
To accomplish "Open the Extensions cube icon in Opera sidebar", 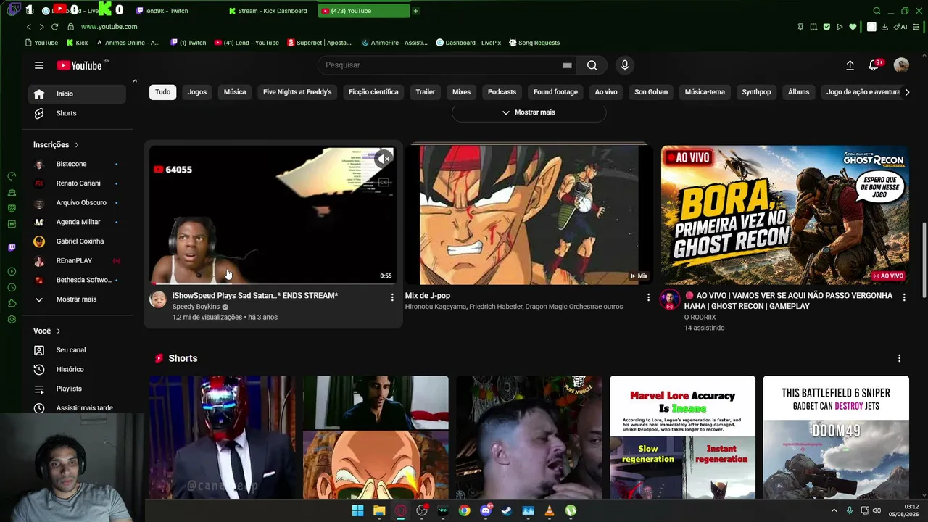I will [12, 303].
